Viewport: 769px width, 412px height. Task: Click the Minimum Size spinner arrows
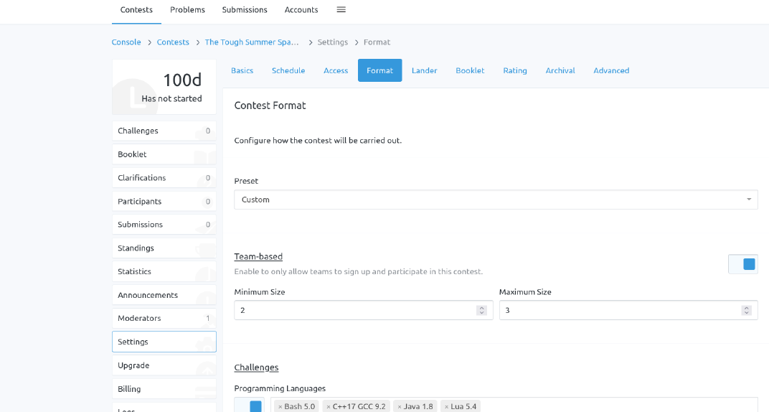[x=481, y=310]
